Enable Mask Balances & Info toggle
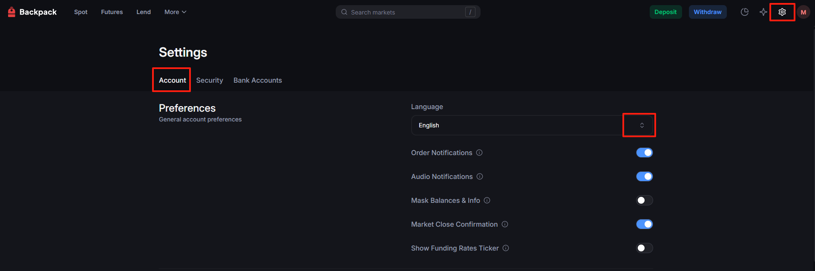 point(644,200)
